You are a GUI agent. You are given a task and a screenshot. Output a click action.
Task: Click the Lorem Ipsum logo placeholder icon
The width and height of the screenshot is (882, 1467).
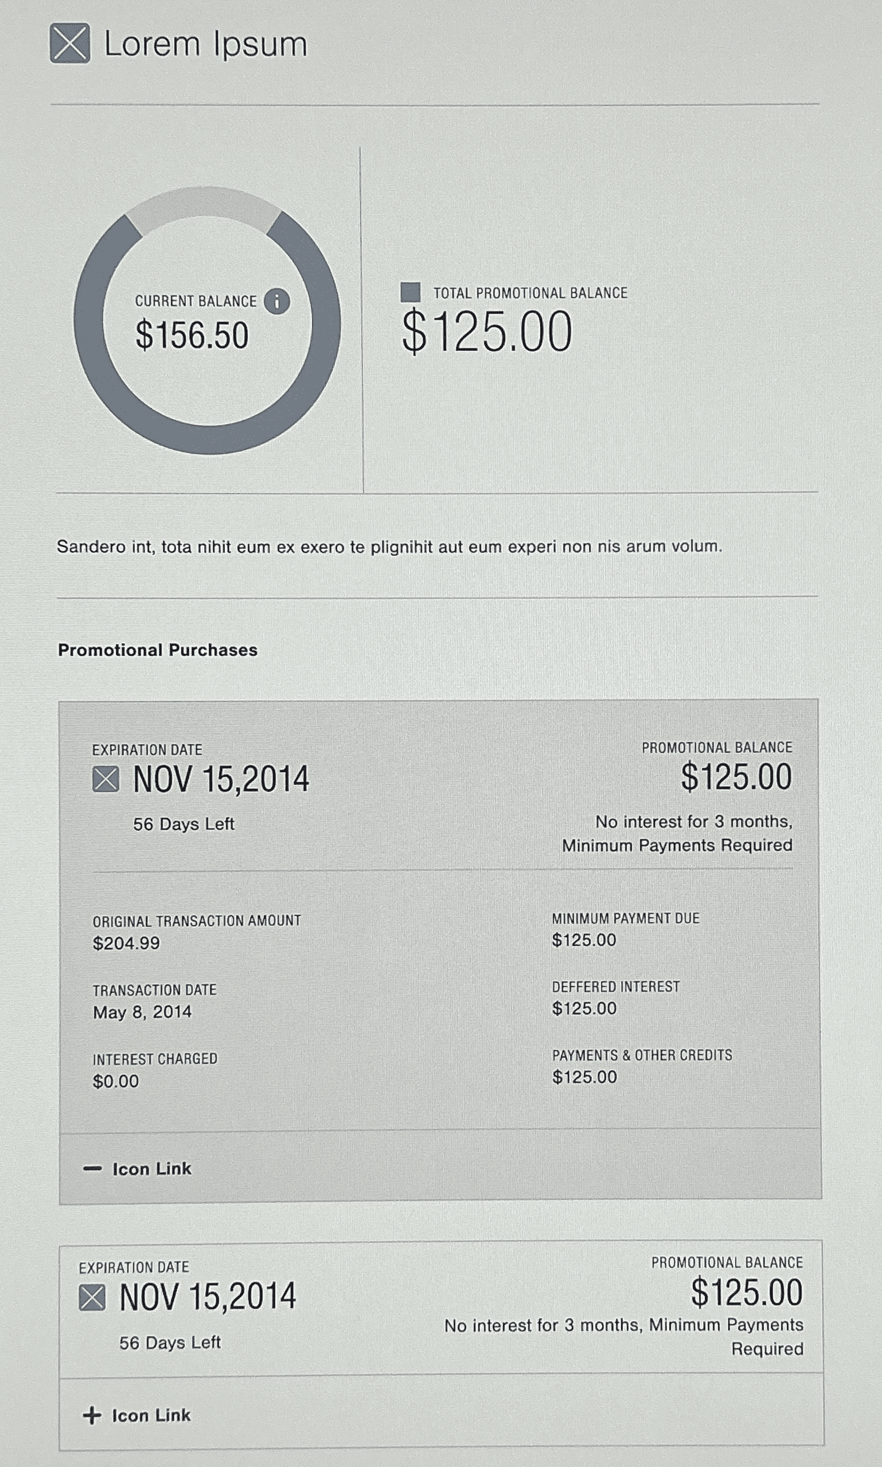click(70, 44)
